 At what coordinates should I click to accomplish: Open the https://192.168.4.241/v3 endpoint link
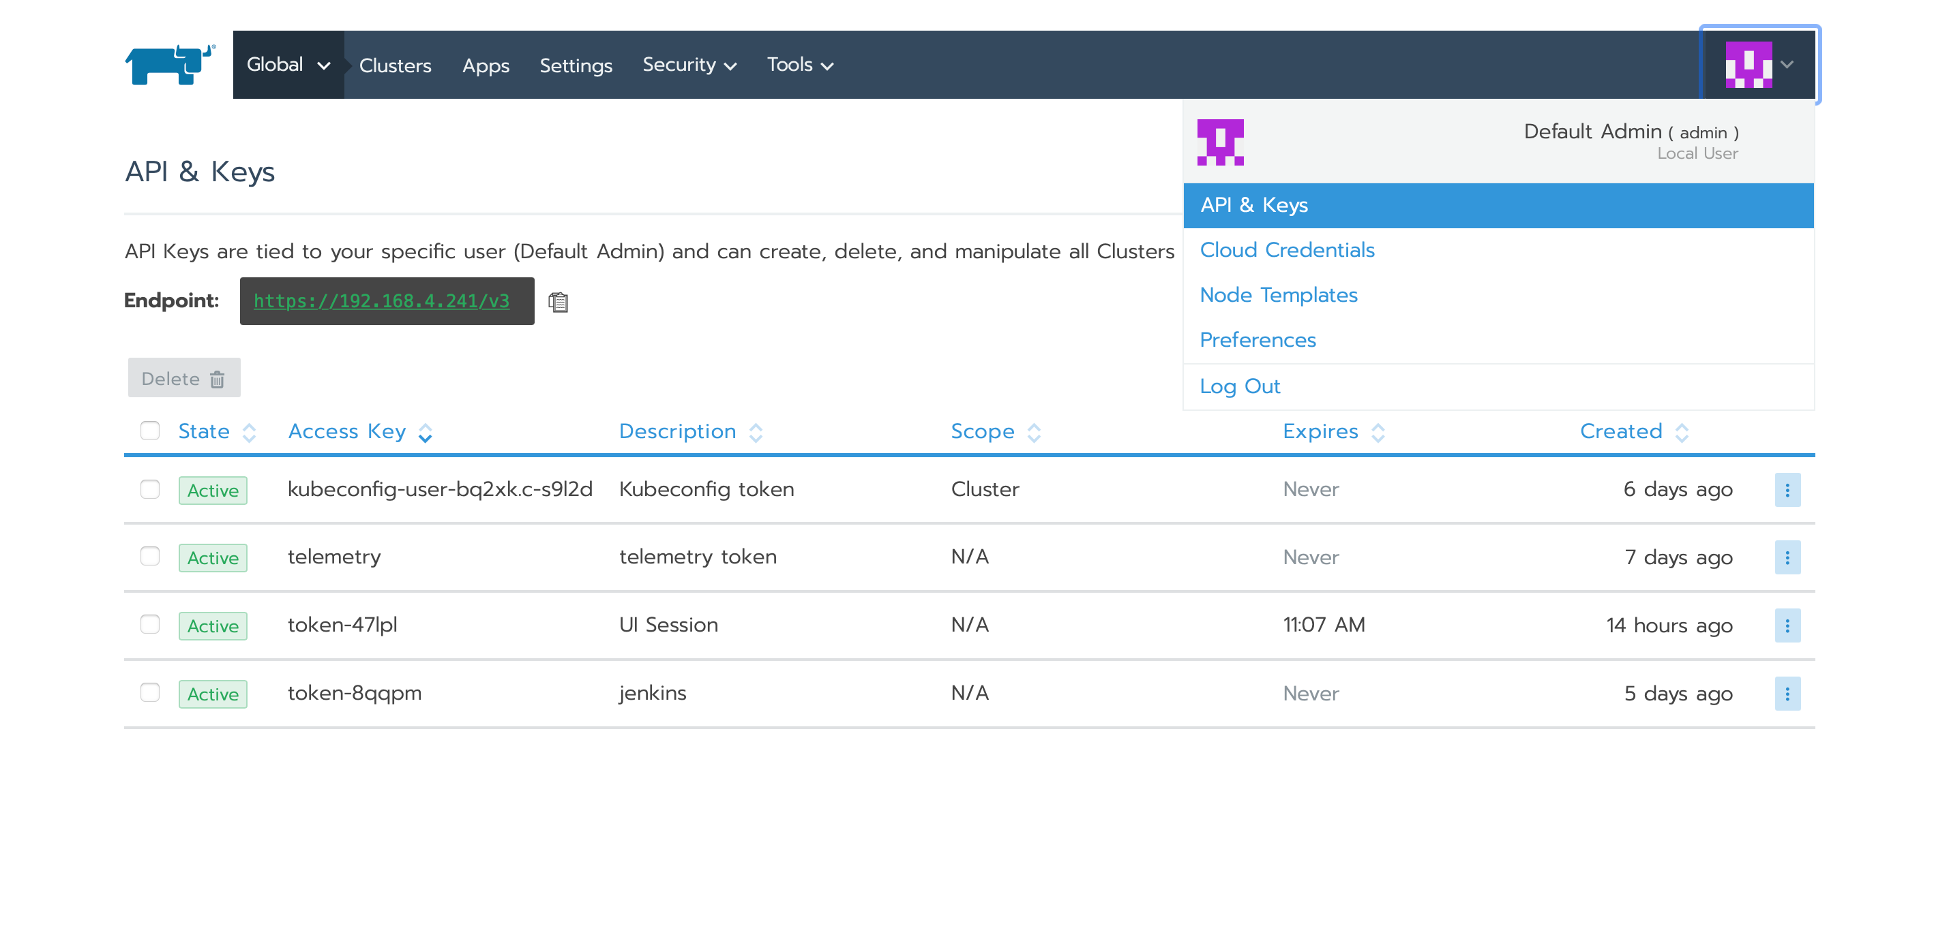click(381, 301)
